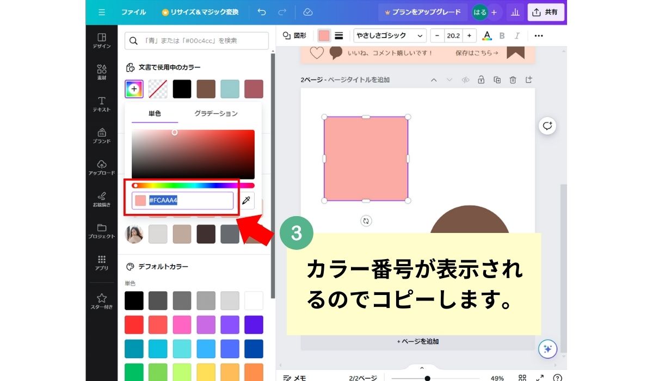Open the アップロード uploads panel
The image size is (653, 381).
(x=101, y=168)
